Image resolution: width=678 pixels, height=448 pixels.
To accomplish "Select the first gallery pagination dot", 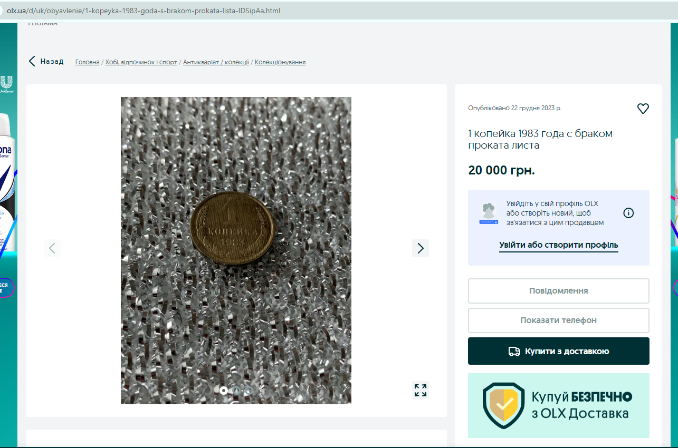I will click(224, 391).
